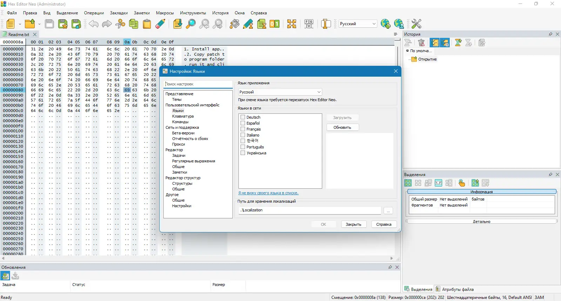Click the Open file folder icon

click(30, 24)
